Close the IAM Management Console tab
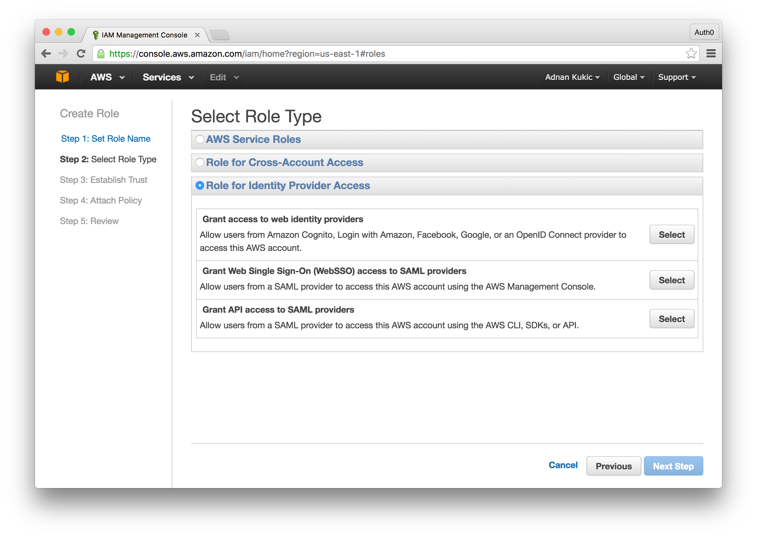This screenshot has width=757, height=538. coord(197,35)
